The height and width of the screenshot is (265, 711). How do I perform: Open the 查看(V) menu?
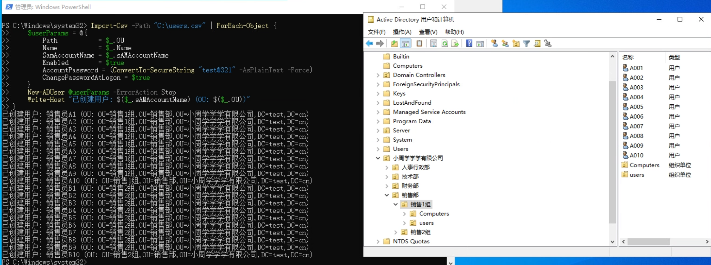(x=428, y=32)
